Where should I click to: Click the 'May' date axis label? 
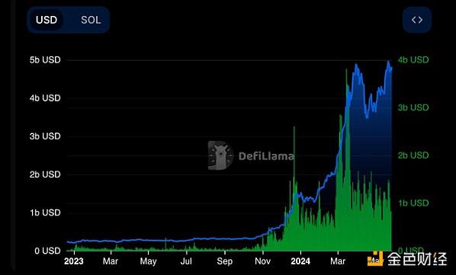(149, 261)
